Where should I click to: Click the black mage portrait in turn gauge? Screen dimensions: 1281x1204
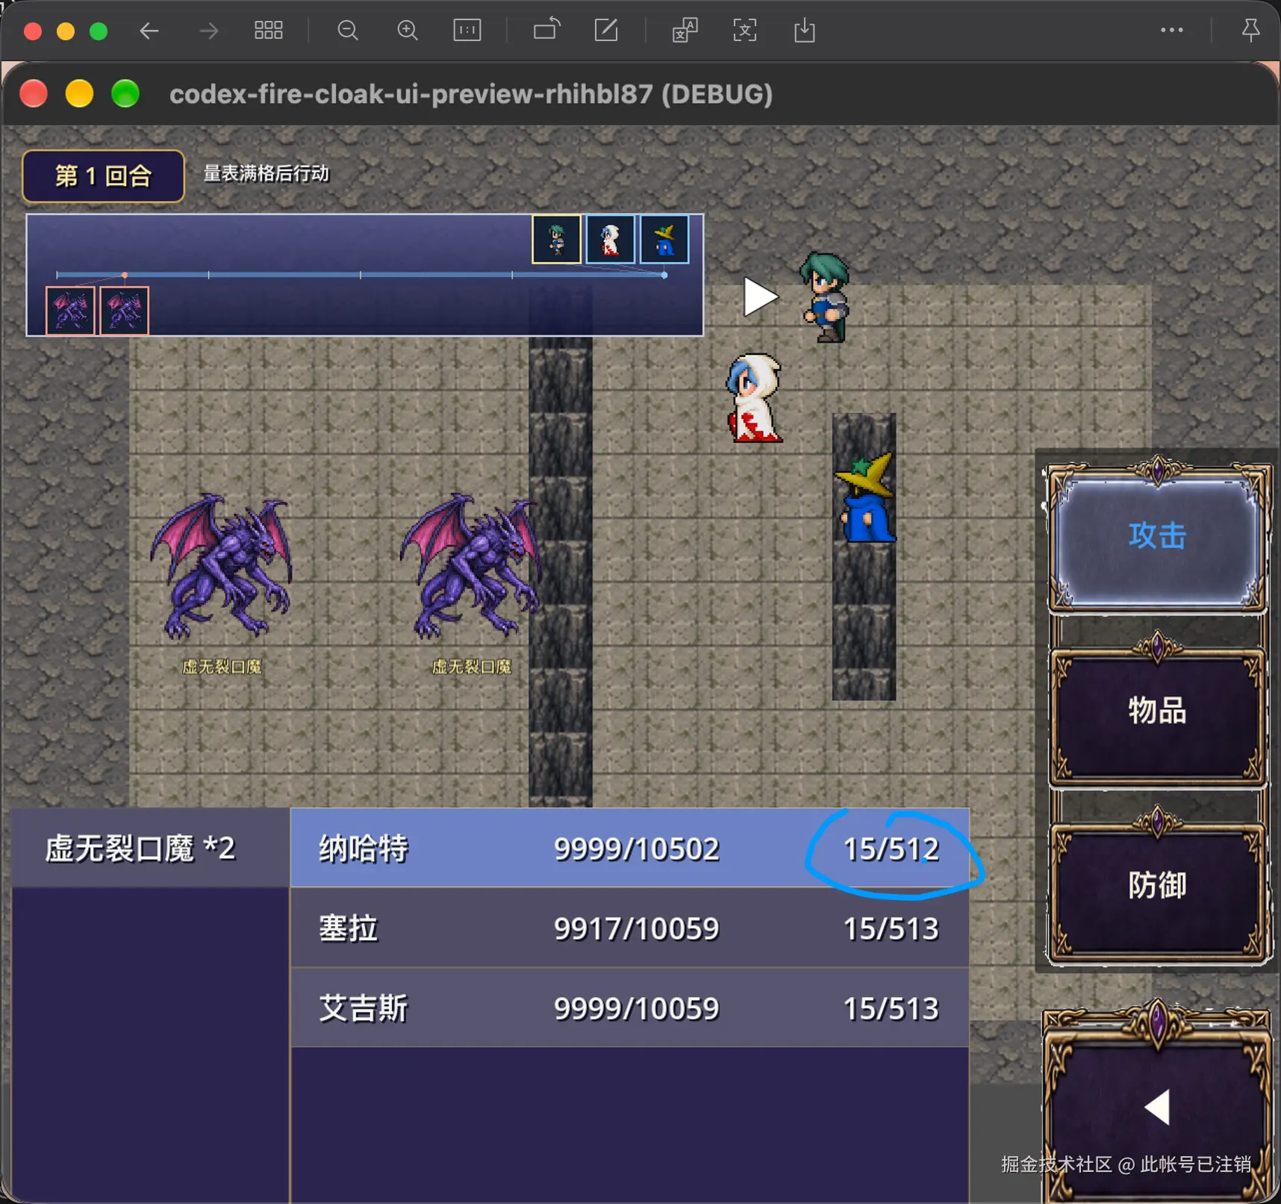[x=664, y=240]
